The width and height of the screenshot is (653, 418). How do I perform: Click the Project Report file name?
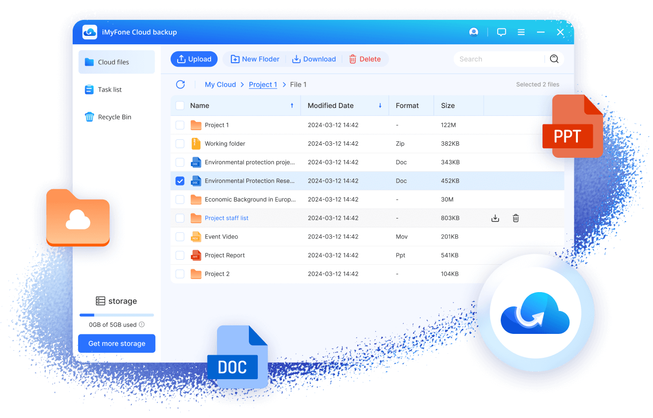tap(225, 255)
